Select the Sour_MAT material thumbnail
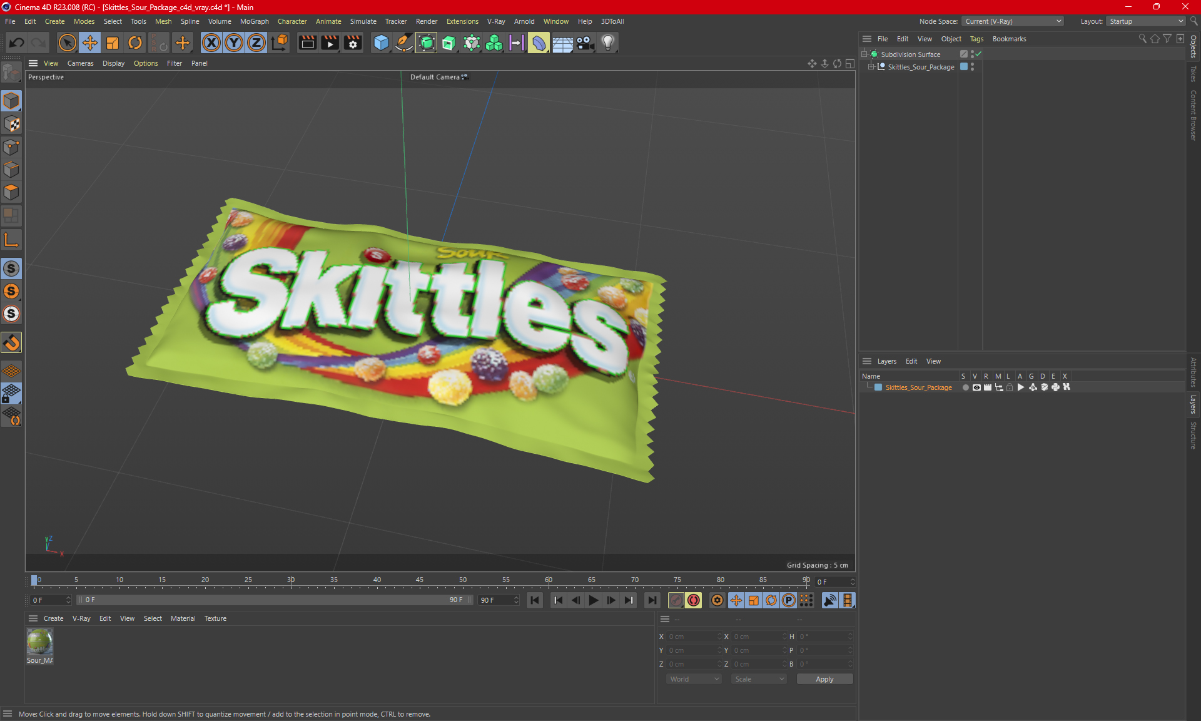 point(39,642)
